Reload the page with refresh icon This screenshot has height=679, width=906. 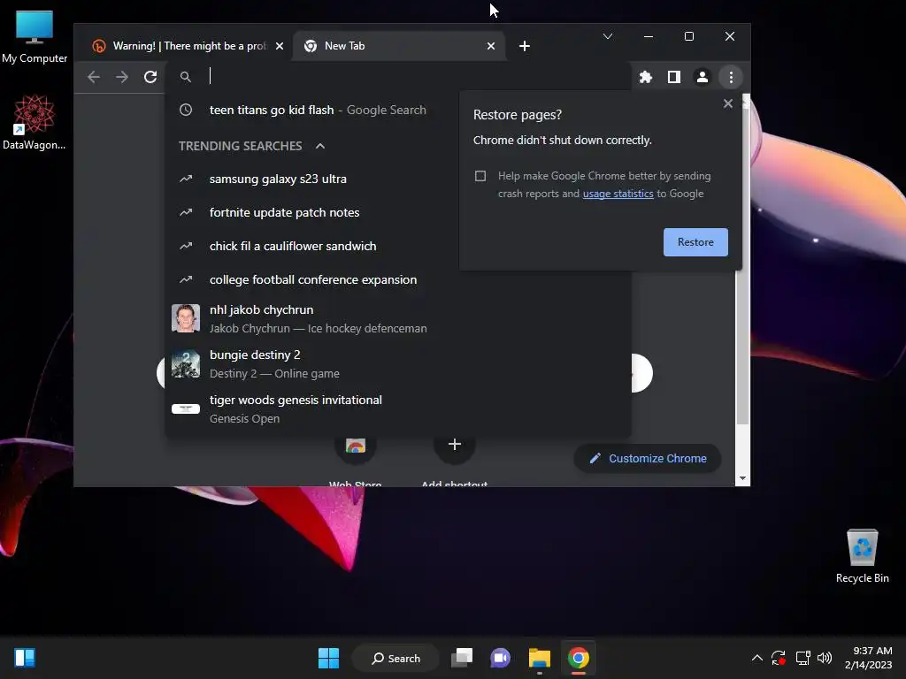click(x=150, y=77)
